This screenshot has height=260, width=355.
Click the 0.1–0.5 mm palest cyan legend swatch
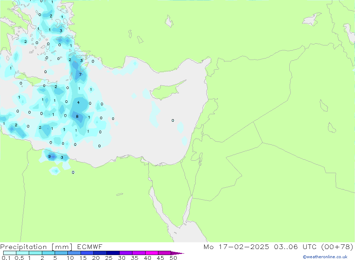point(10,253)
